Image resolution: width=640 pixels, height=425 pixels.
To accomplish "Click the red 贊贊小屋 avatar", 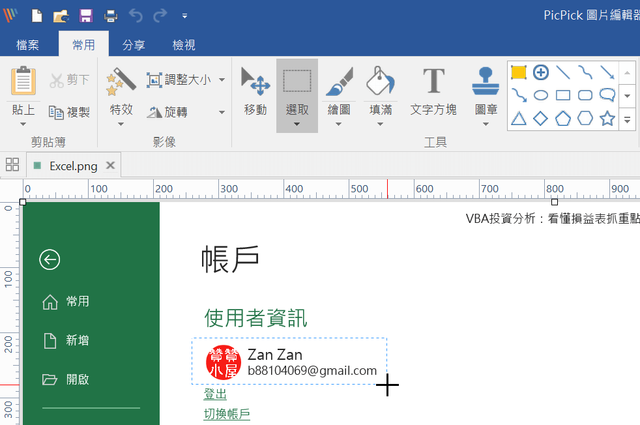I will 224,362.
